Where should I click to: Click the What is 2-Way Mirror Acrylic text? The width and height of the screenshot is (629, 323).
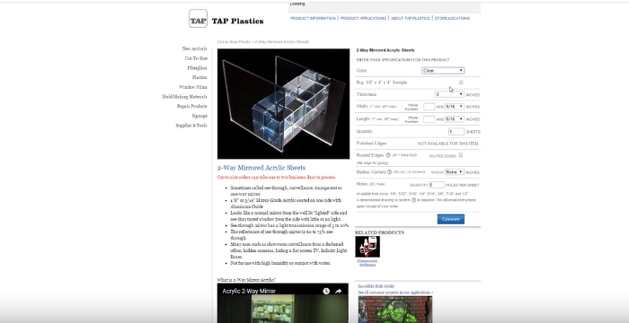pyautogui.click(x=246, y=280)
